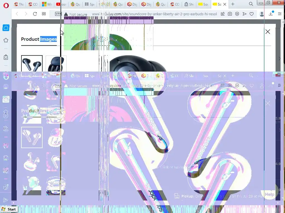This screenshot has height=213, width=285.
Task: Open the search tabs magnifier
Action: pyautogui.click(x=251, y=4)
